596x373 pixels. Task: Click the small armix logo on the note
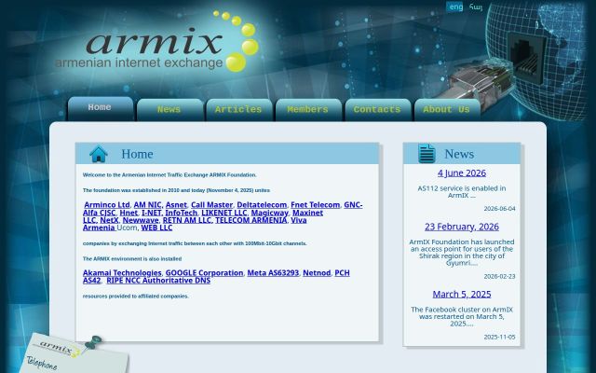coord(58,348)
